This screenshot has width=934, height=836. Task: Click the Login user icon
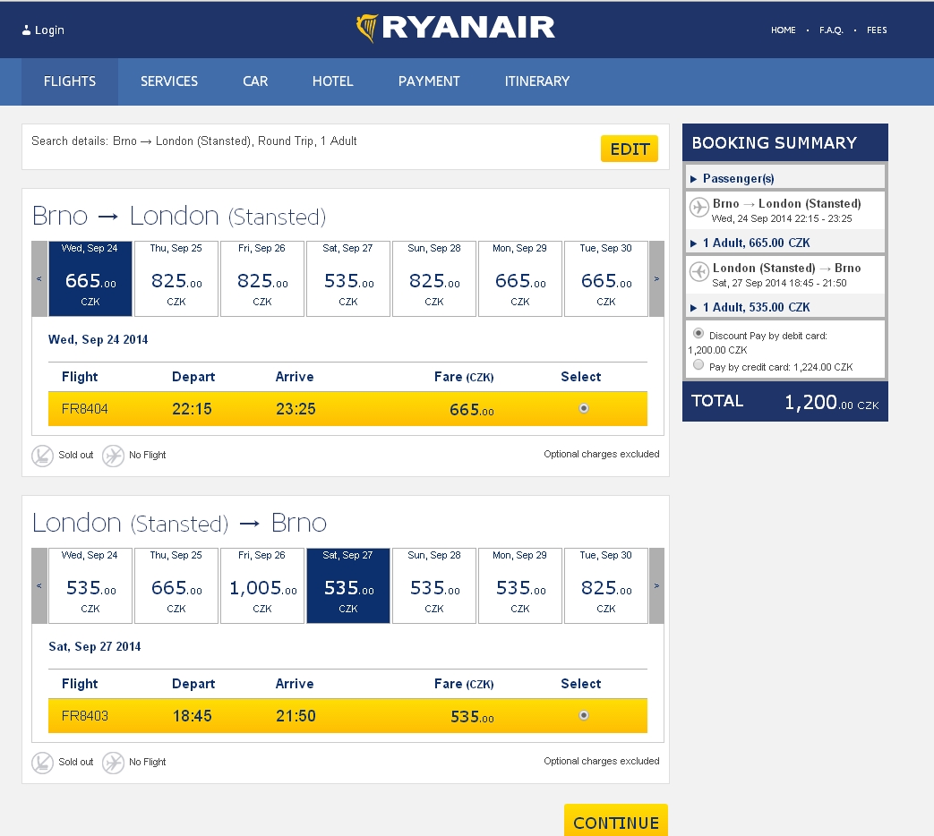26,30
